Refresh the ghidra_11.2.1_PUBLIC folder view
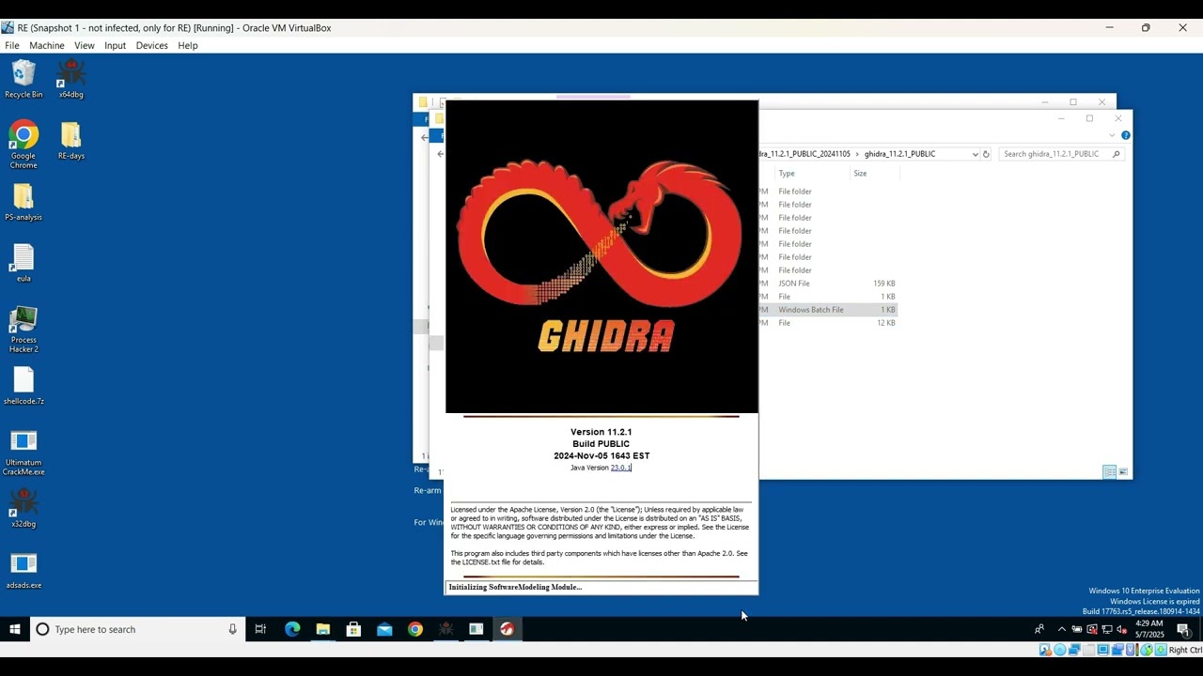 986,154
